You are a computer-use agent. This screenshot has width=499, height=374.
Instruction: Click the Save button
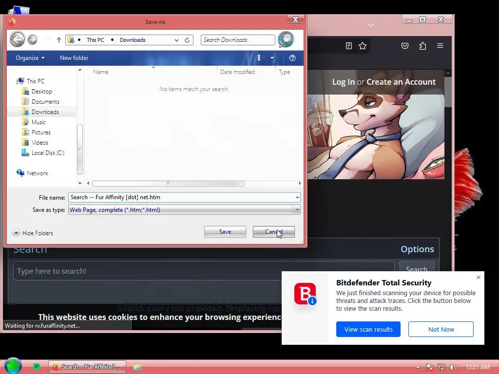click(225, 232)
